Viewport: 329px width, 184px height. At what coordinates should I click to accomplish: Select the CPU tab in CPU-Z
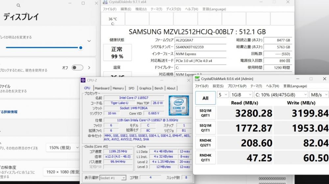coord(87,88)
